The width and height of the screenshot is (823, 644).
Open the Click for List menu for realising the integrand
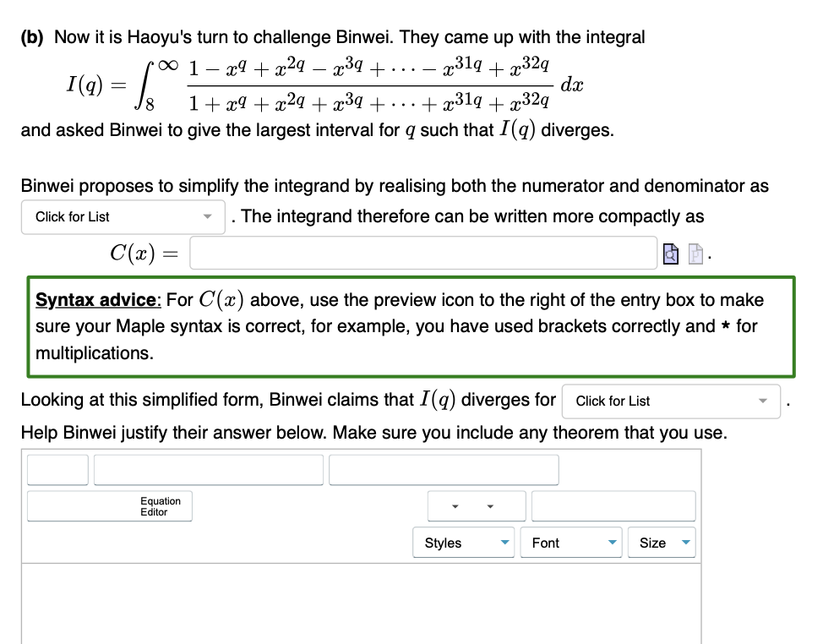pos(123,216)
